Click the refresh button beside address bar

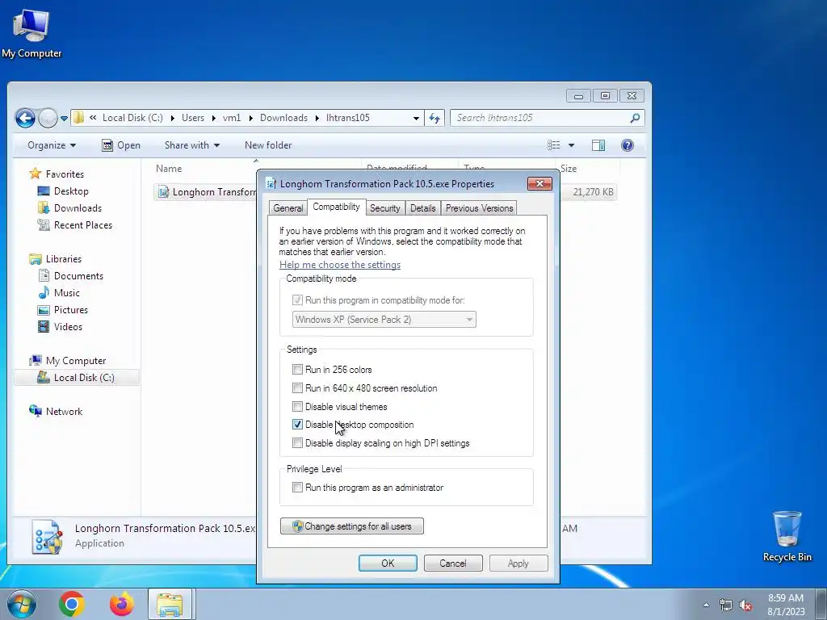pos(434,118)
